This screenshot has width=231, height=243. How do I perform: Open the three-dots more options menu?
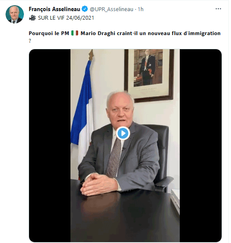click(x=218, y=9)
